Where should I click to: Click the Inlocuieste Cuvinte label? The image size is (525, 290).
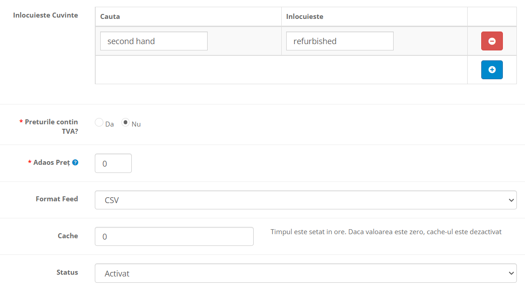coord(46,15)
